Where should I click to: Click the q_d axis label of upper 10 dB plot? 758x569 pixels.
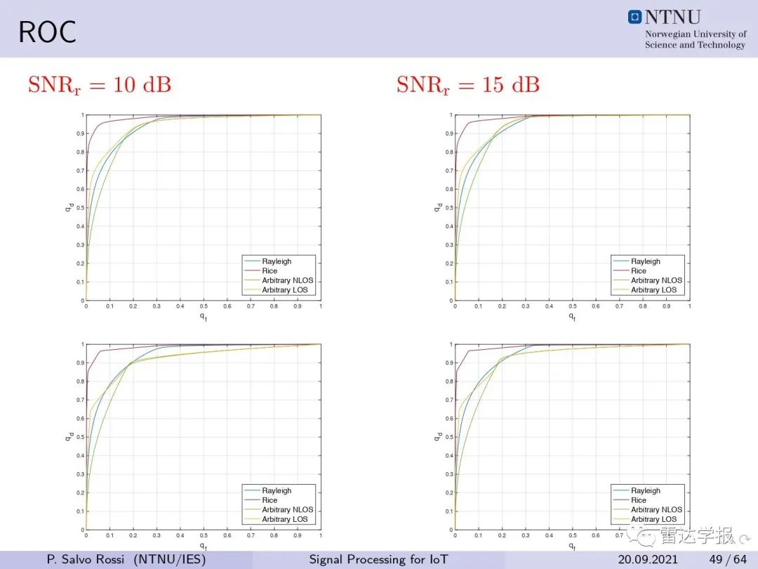point(69,207)
